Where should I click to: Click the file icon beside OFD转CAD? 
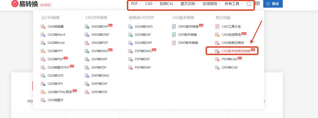pos(217,67)
